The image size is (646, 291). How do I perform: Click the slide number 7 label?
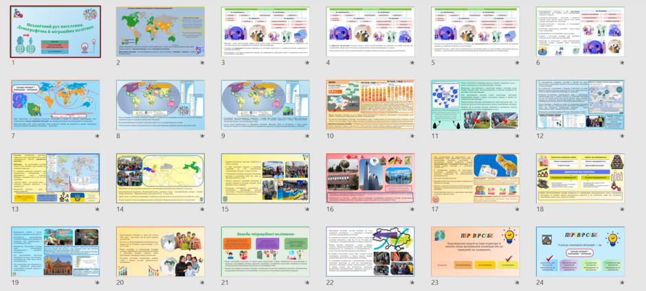point(13,136)
